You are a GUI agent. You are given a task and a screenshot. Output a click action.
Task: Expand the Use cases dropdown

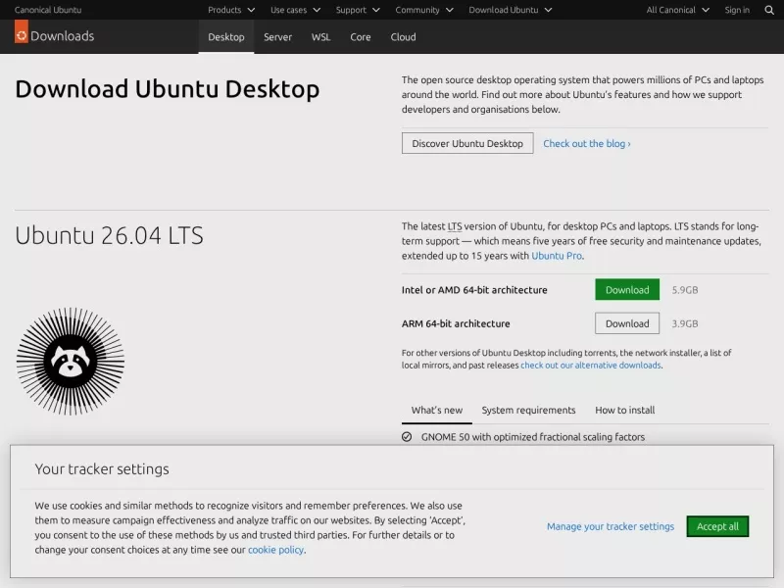[x=295, y=10]
